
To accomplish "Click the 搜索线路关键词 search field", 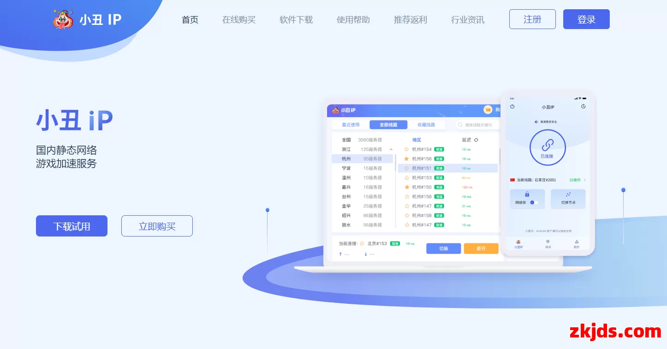I will coord(477,125).
